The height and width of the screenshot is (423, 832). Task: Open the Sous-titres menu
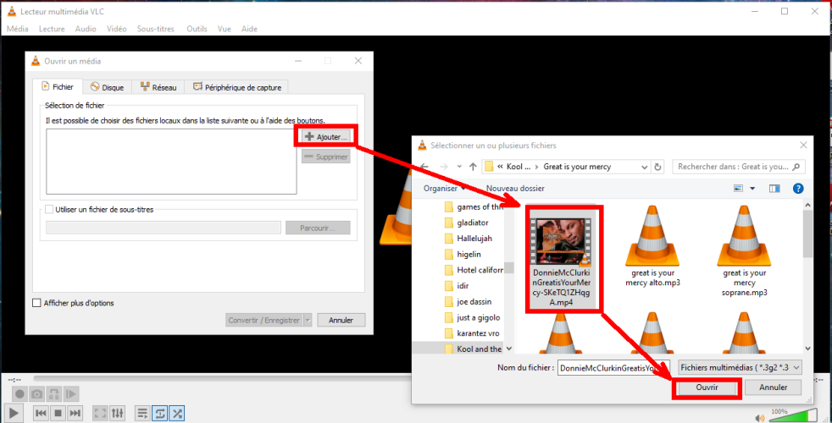click(x=155, y=29)
